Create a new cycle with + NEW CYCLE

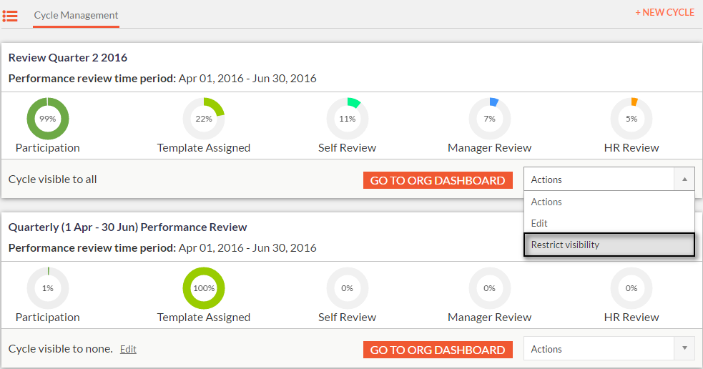tap(664, 13)
